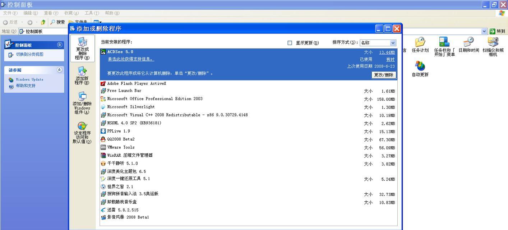Select the 深度美化主题包 6.5 entry
Viewport: 508px width, 230px height.
click(x=249, y=172)
